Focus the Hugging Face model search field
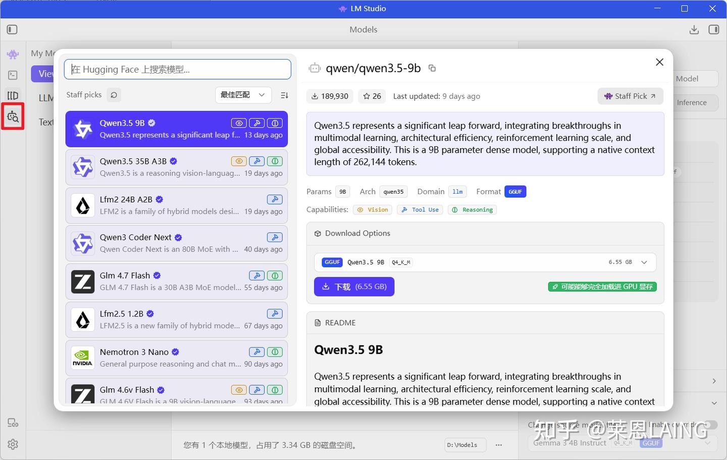727x460 pixels. click(x=178, y=69)
